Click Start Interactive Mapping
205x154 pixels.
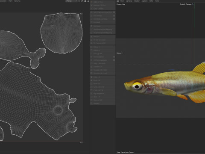click(102, 30)
